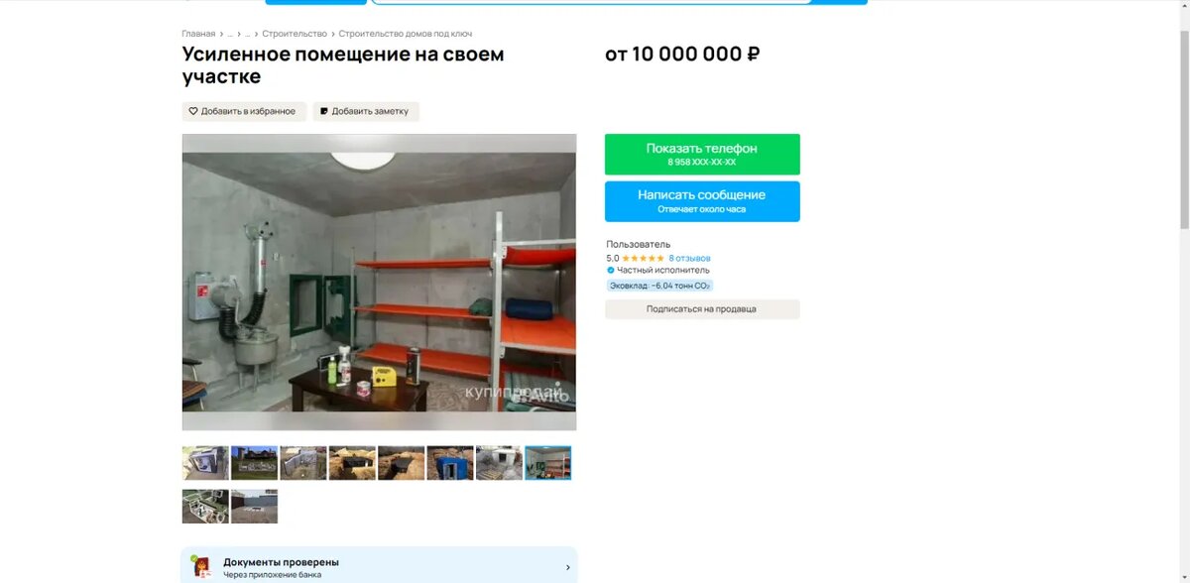Screen dimensions: 1190x583
Task: Open the collapsed breadcrumb ellipsis after Главная
Action: (x=230, y=34)
